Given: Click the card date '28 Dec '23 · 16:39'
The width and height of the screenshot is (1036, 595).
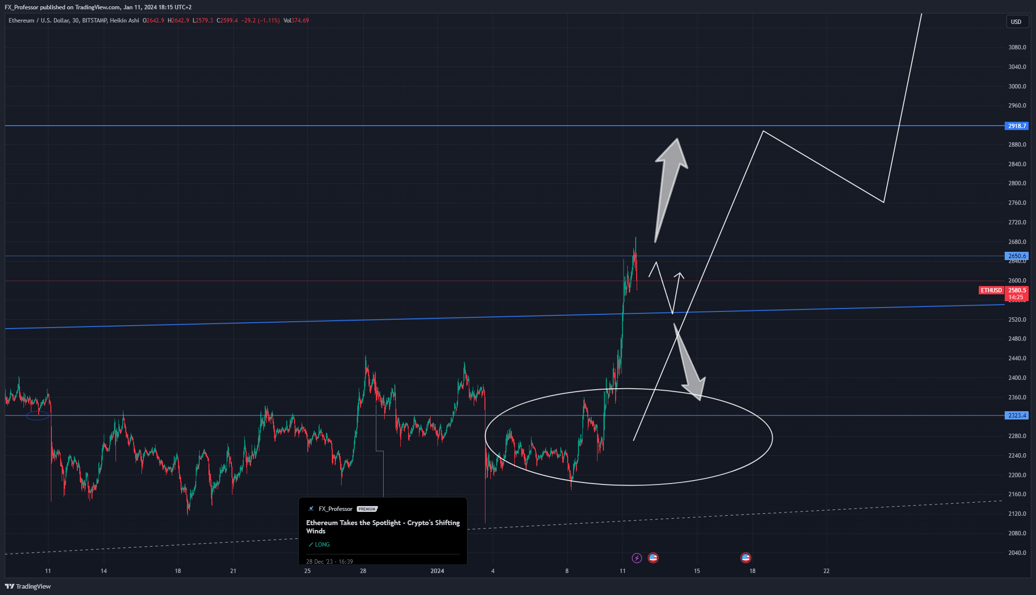Looking at the screenshot, I should coord(330,561).
